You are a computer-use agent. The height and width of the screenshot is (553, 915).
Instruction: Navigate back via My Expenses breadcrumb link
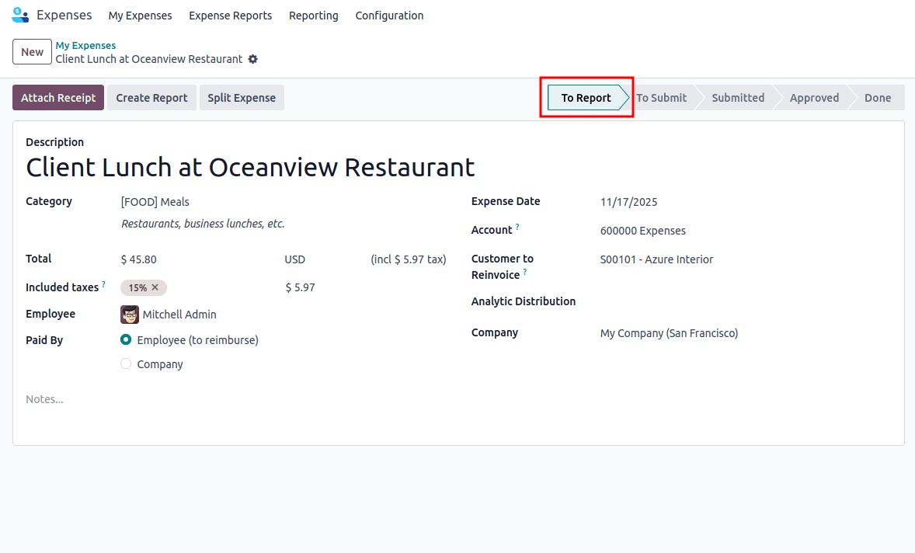[x=85, y=45]
